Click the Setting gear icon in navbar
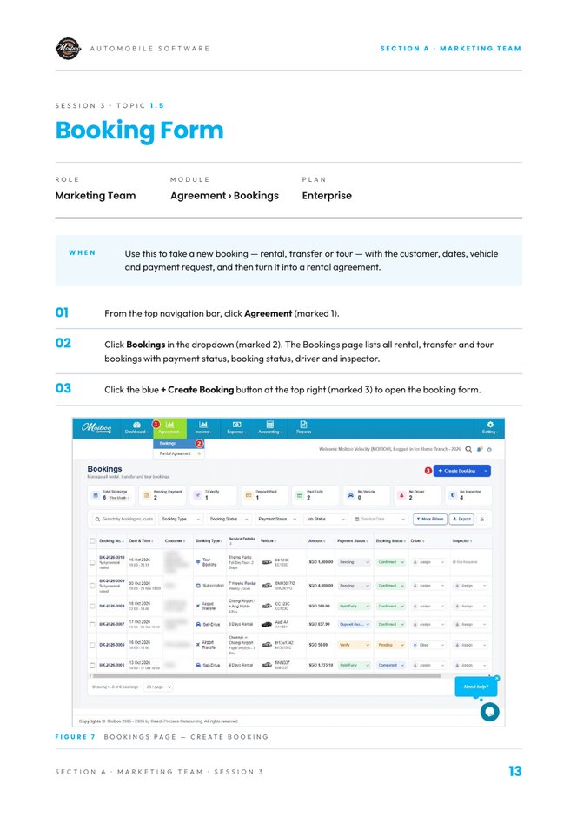The height and width of the screenshot is (818, 577). (489, 424)
